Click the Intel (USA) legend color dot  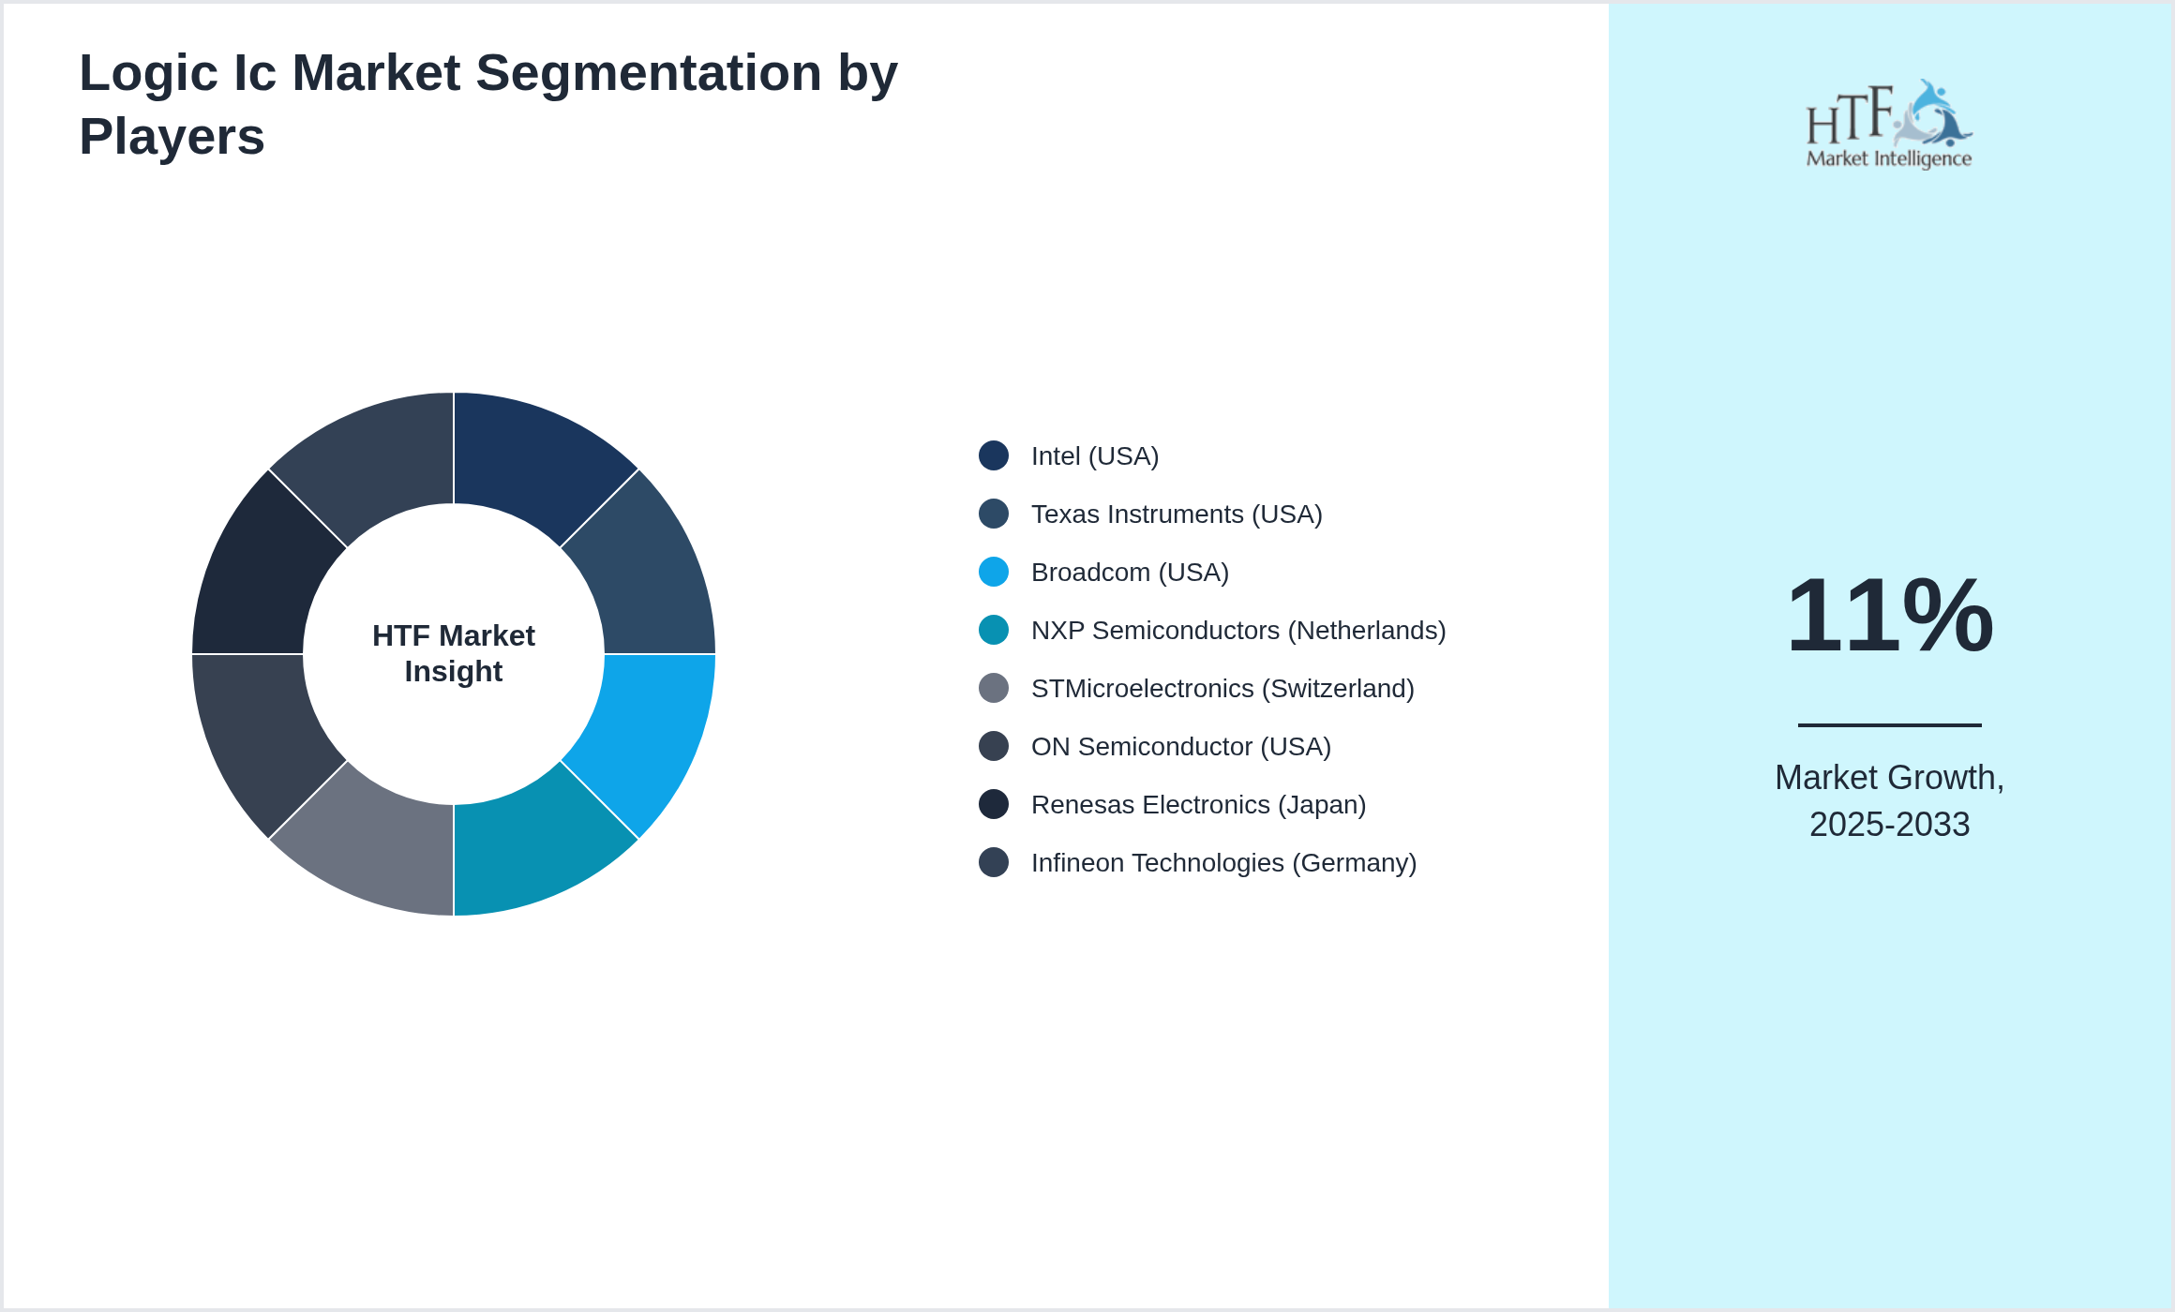[994, 455]
